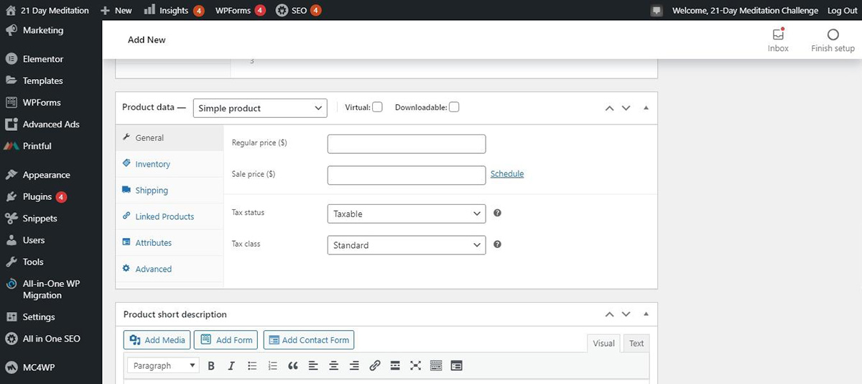Open Plugins in the sidebar menu
This screenshot has width=862, height=384.
(x=37, y=196)
